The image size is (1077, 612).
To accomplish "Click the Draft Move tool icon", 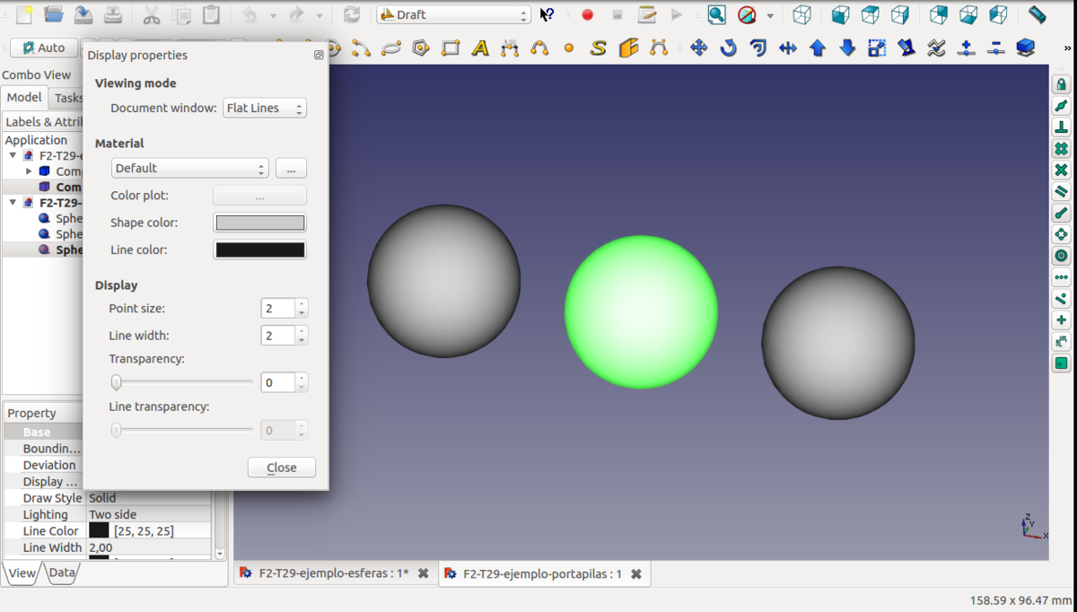I will 698,48.
